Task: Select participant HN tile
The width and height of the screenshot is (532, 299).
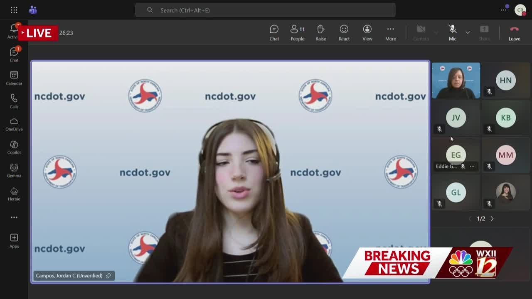Action: (x=506, y=81)
